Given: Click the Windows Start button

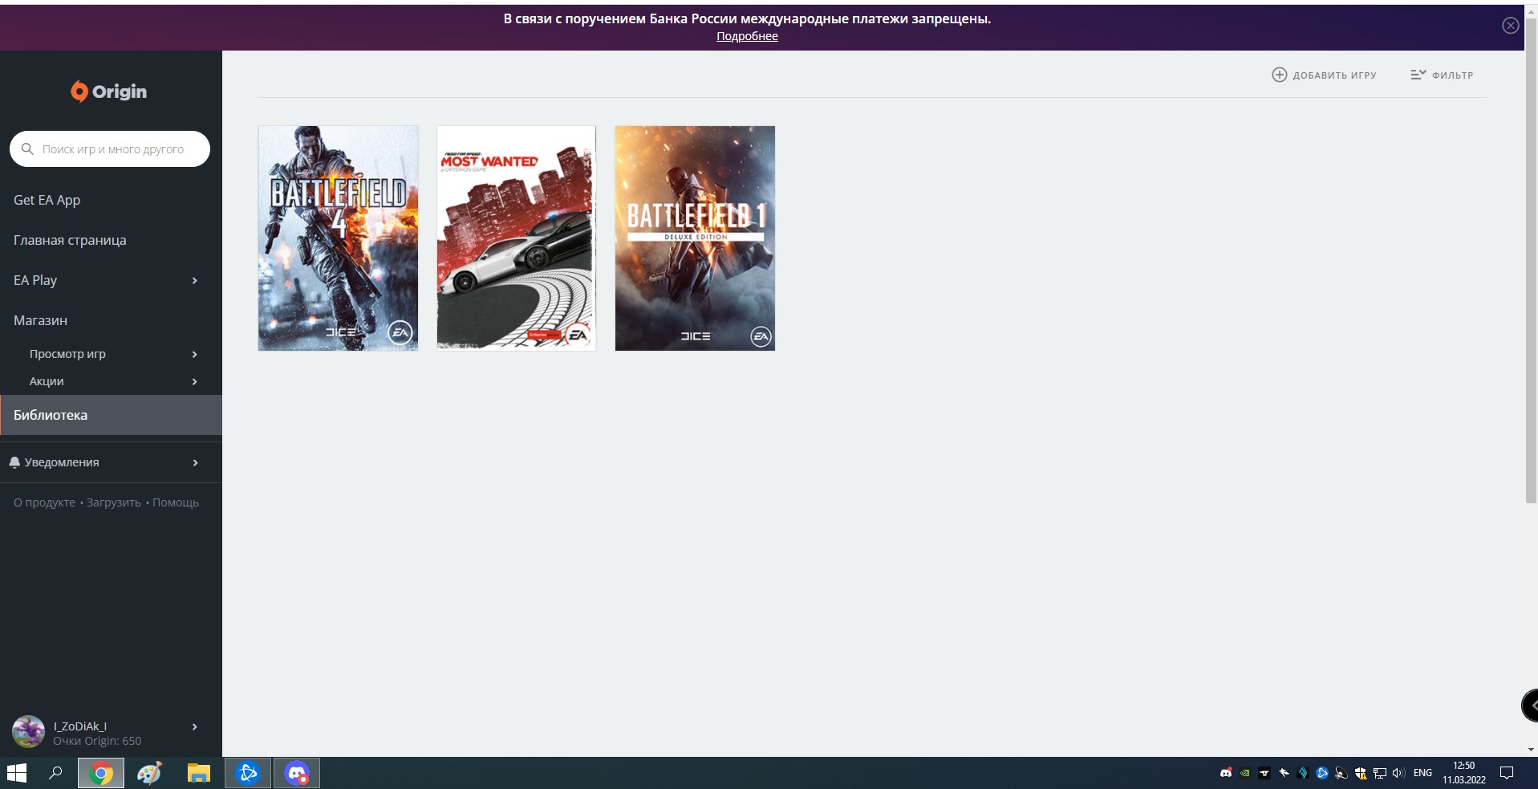Looking at the screenshot, I should pyautogui.click(x=16, y=773).
